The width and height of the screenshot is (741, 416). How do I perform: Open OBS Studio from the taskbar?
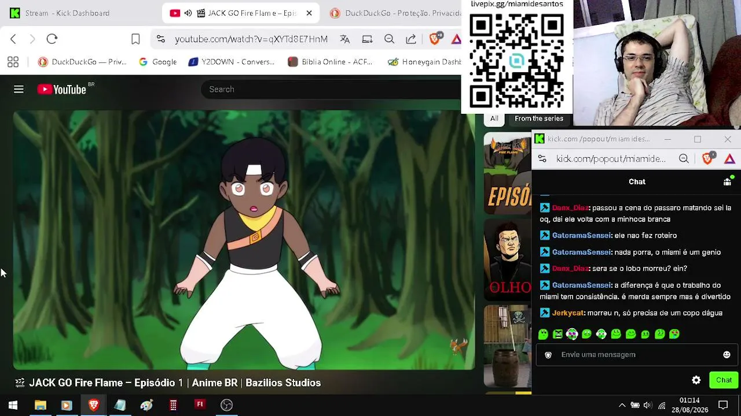tap(226, 405)
